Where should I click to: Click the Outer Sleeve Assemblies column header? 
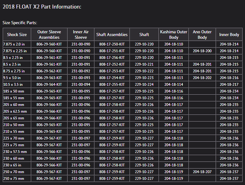(x=49, y=34)
